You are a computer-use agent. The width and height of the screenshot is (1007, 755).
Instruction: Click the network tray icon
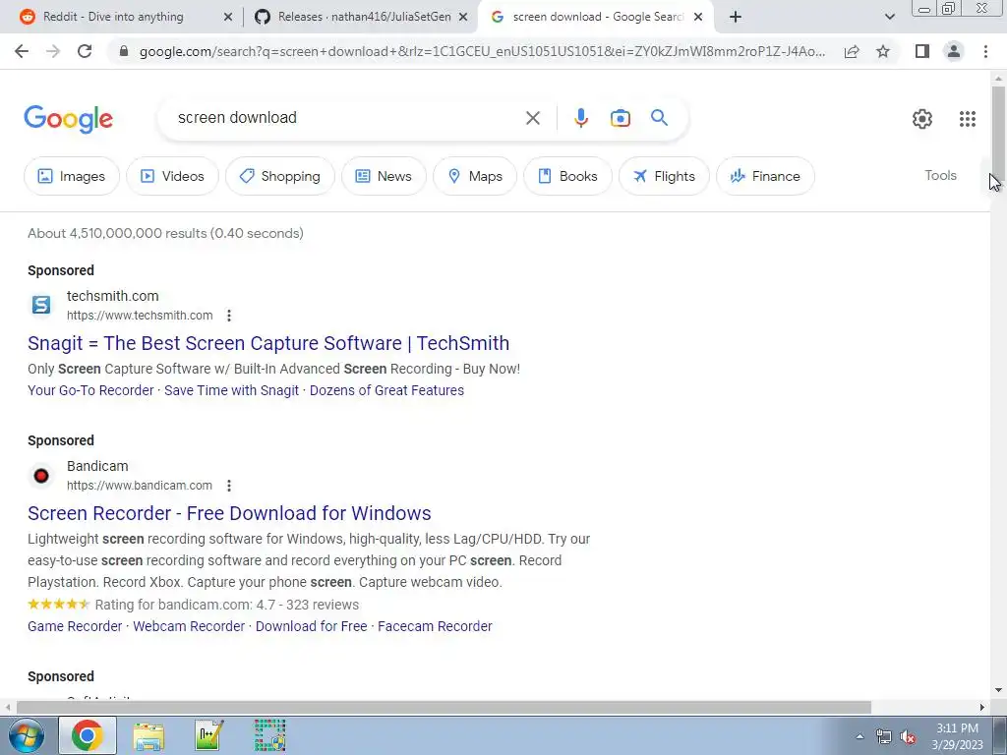[x=884, y=736]
